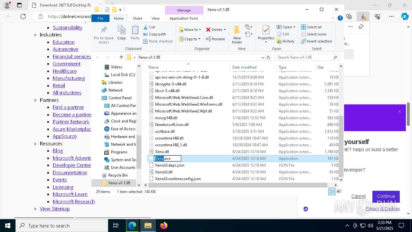Viewport: 412px width, 232px height.
Task: Show hidden system tray icons
Action: (x=347, y=226)
